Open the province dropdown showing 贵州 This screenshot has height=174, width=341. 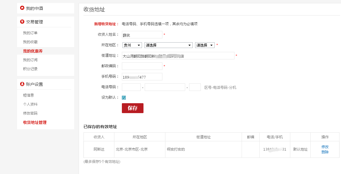[x=132, y=45]
